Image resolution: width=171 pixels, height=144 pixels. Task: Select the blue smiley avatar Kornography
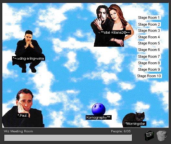(x=99, y=109)
